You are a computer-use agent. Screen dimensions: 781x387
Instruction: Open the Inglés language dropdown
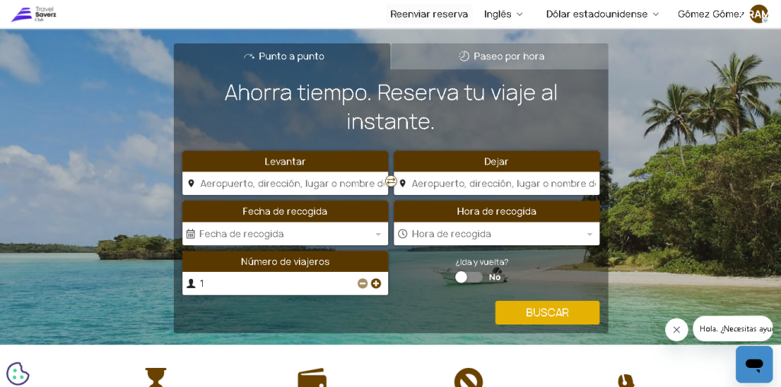click(x=503, y=14)
